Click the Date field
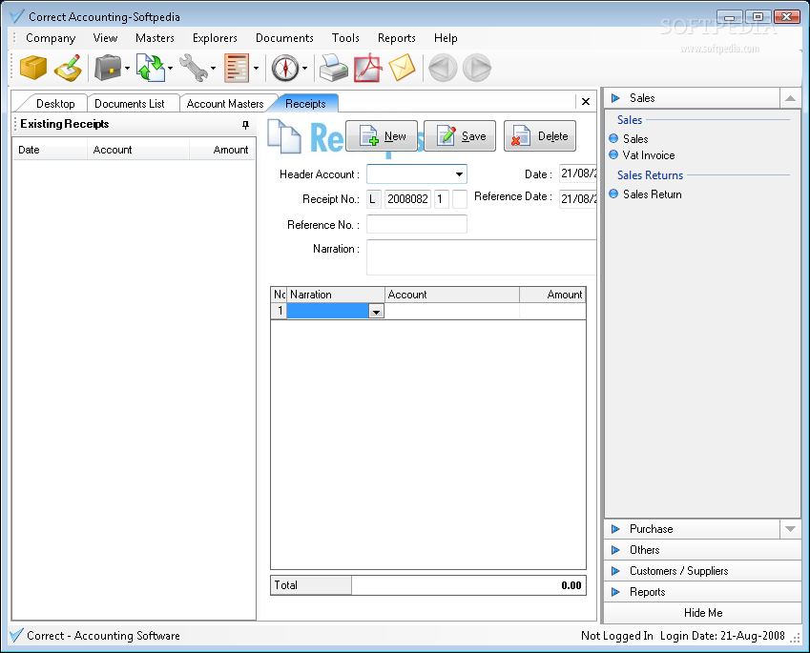Image resolution: width=810 pixels, height=653 pixels. click(x=578, y=173)
